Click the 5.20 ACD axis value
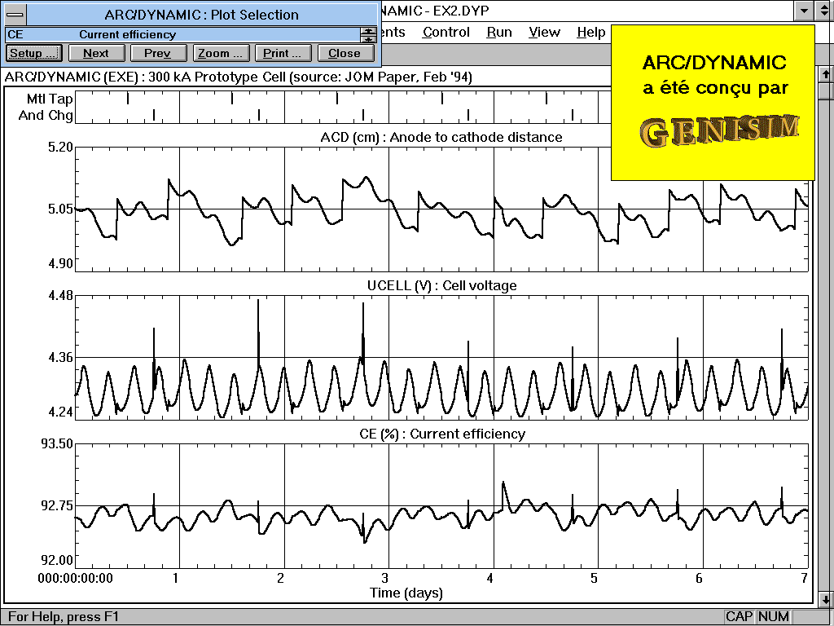This screenshot has width=834, height=626. coord(60,147)
